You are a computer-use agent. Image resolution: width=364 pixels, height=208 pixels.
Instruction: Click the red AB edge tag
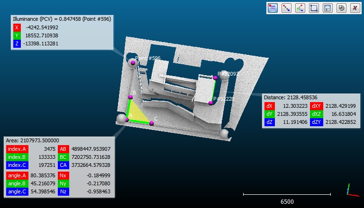click(x=63, y=149)
